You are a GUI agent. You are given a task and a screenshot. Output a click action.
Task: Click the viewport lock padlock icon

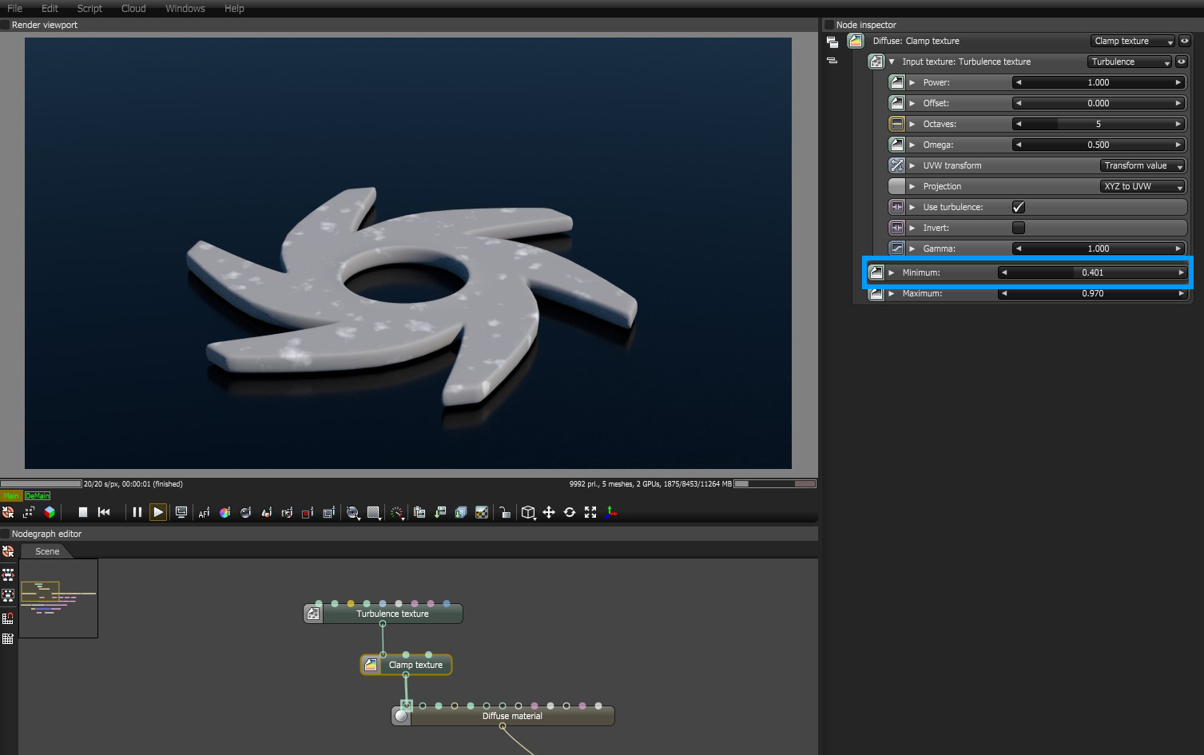point(505,513)
